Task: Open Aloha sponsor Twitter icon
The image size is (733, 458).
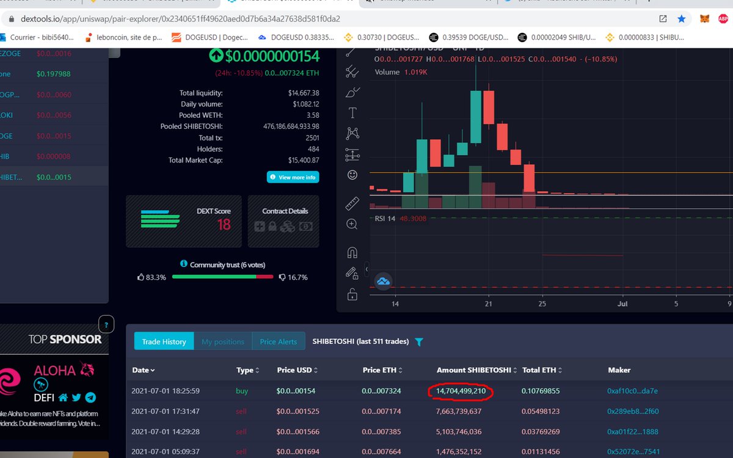Action: [76, 398]
